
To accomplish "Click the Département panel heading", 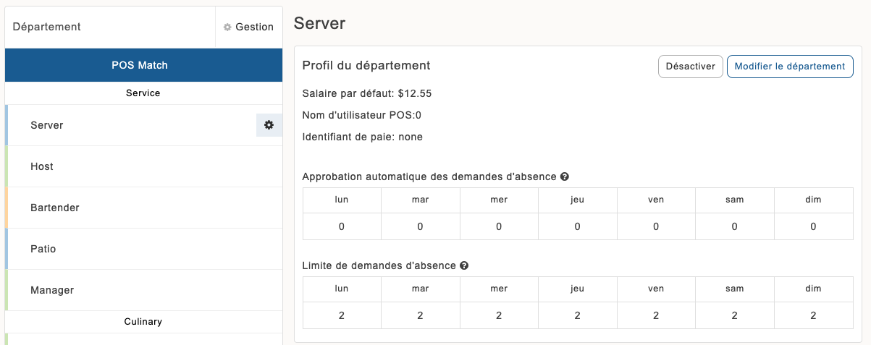I will click(x=47, y=27).
